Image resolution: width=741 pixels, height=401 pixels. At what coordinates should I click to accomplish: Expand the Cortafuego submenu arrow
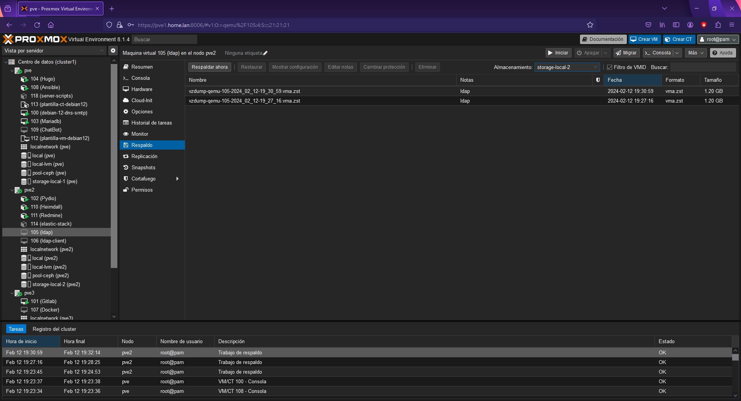[x=178, y=179]
